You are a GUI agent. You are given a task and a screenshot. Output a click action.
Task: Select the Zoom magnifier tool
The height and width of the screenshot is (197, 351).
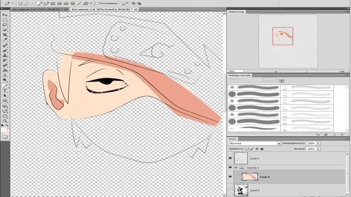click(x=5, y=121)
